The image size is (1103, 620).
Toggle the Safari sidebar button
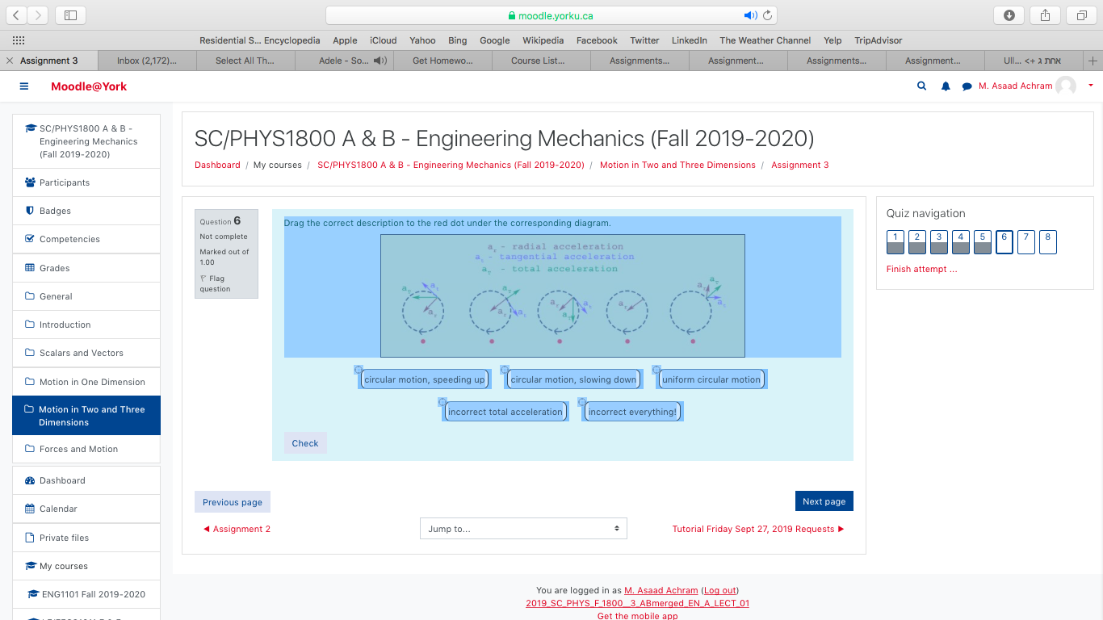[x=70, y=15]
